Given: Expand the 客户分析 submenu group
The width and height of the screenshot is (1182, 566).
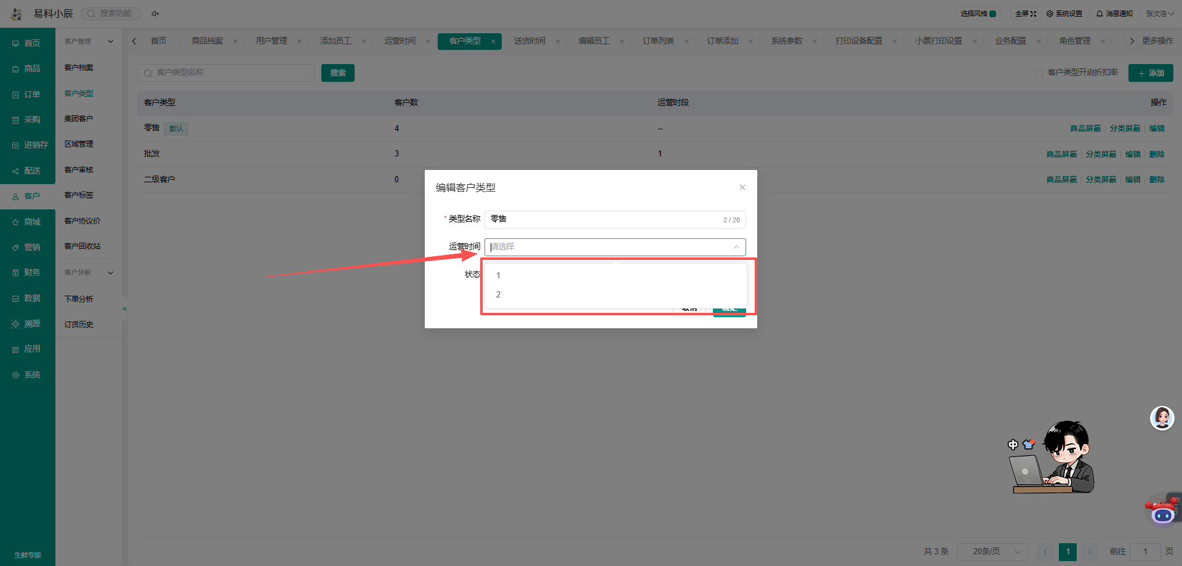Looking at the screenshot, I should tap(111, 273).
